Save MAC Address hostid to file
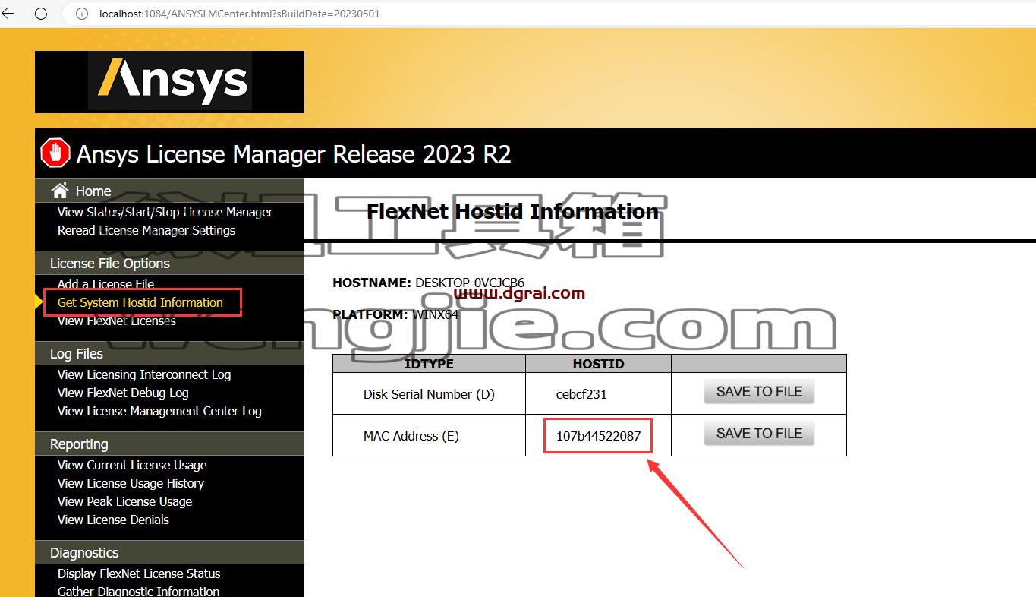Screen dimensions: 1036x597 pos(759,434)
